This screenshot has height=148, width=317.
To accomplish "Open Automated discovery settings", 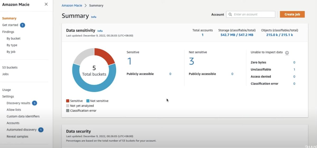I will tap(21, 130).
